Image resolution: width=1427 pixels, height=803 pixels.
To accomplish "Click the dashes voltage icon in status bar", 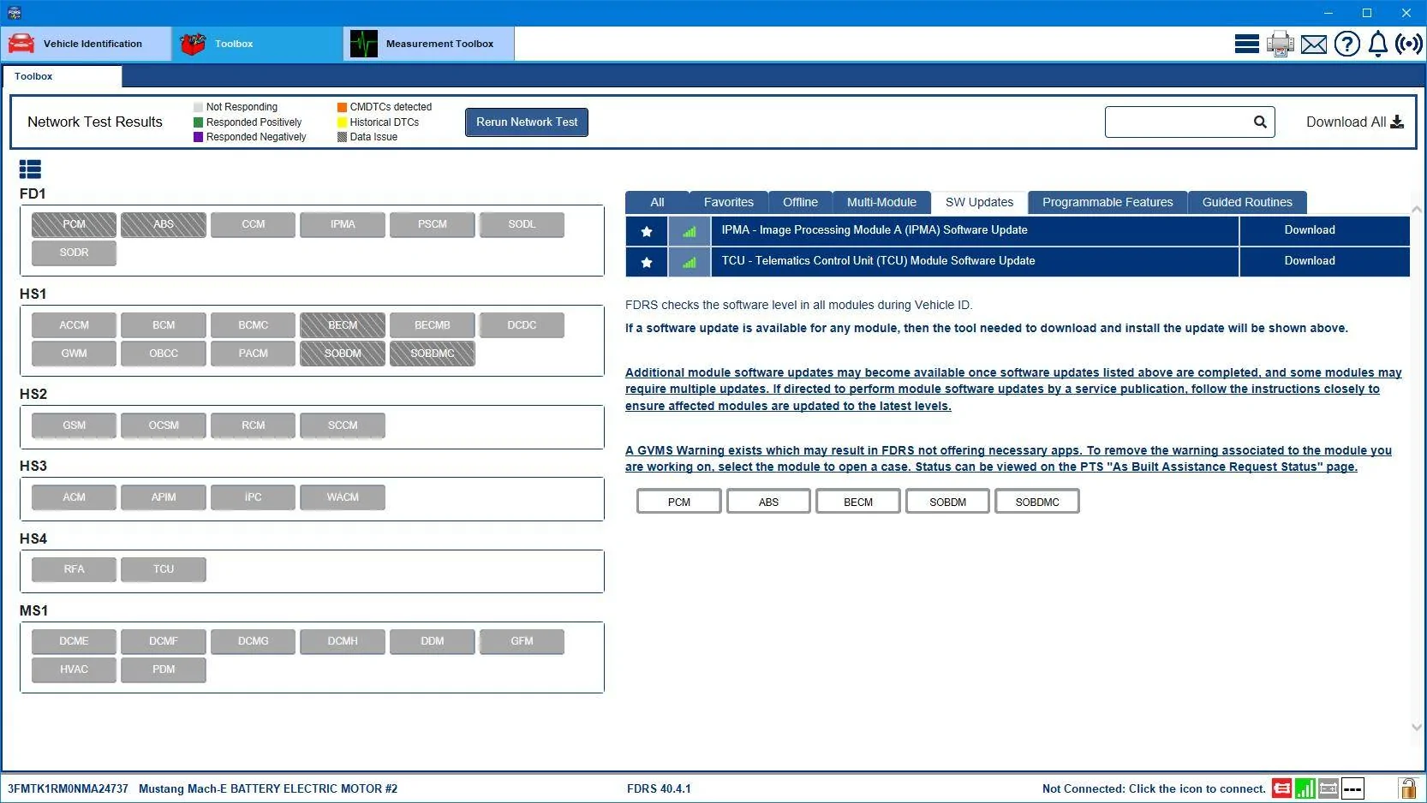I will tap(1352, 788).
